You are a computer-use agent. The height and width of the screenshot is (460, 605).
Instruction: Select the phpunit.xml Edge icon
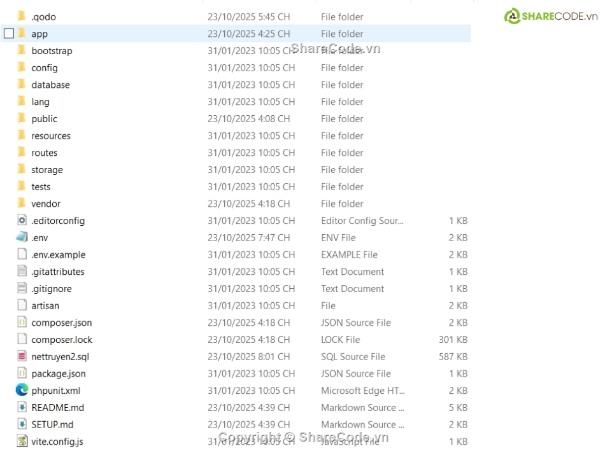point(22,391)
